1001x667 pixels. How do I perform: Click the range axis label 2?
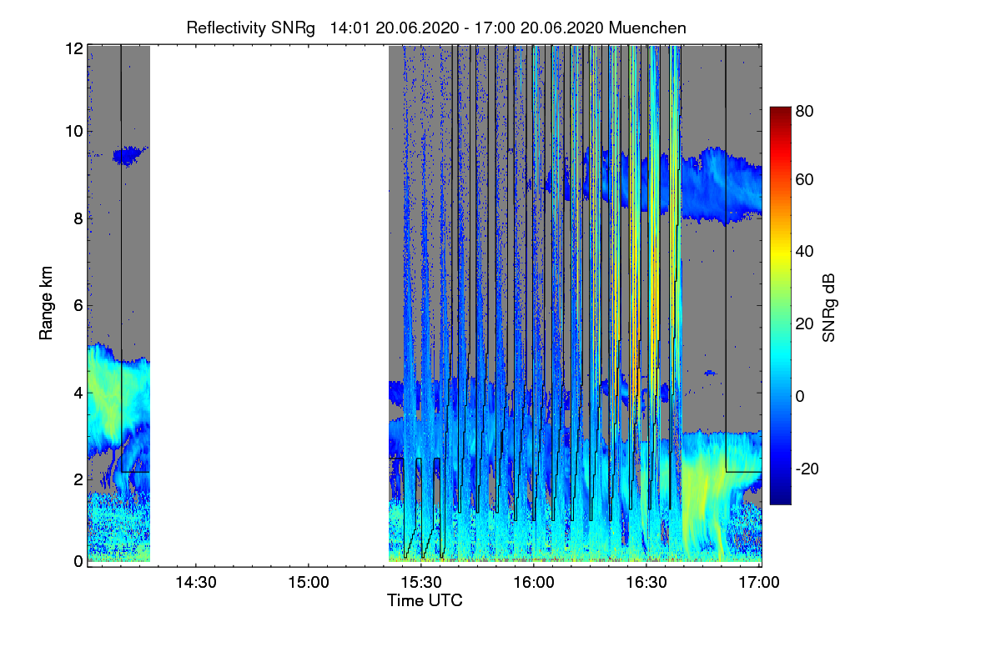pos(78,479)
